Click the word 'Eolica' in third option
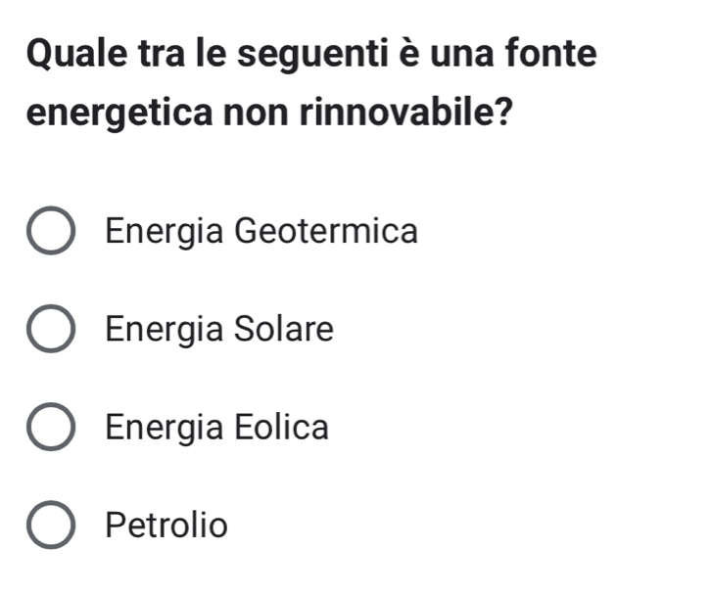 coord(281,428)
